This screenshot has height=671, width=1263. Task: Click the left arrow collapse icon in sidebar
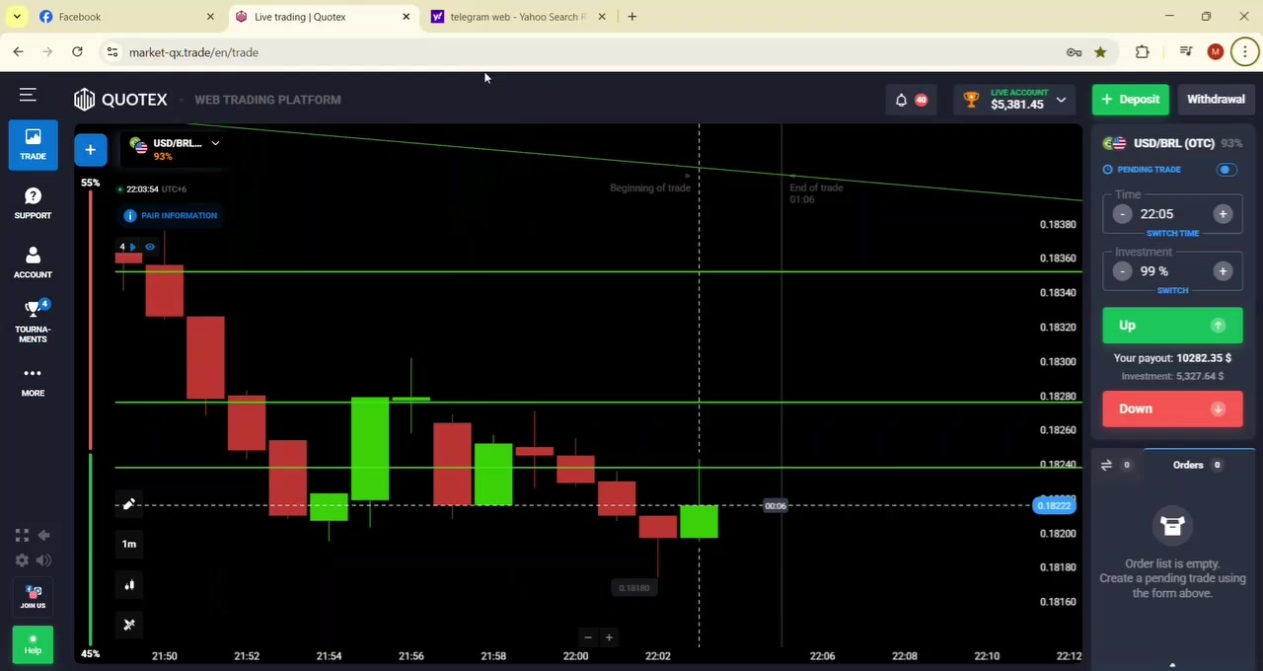[43, 535]
